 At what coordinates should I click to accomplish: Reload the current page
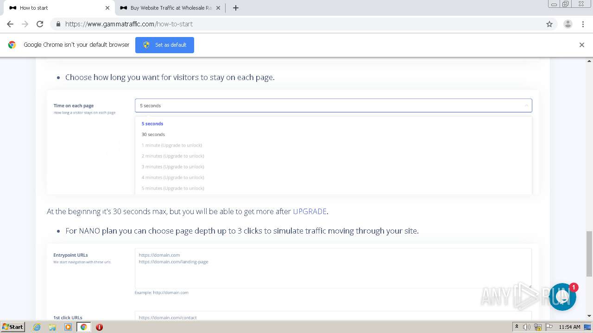pos(40,24)
